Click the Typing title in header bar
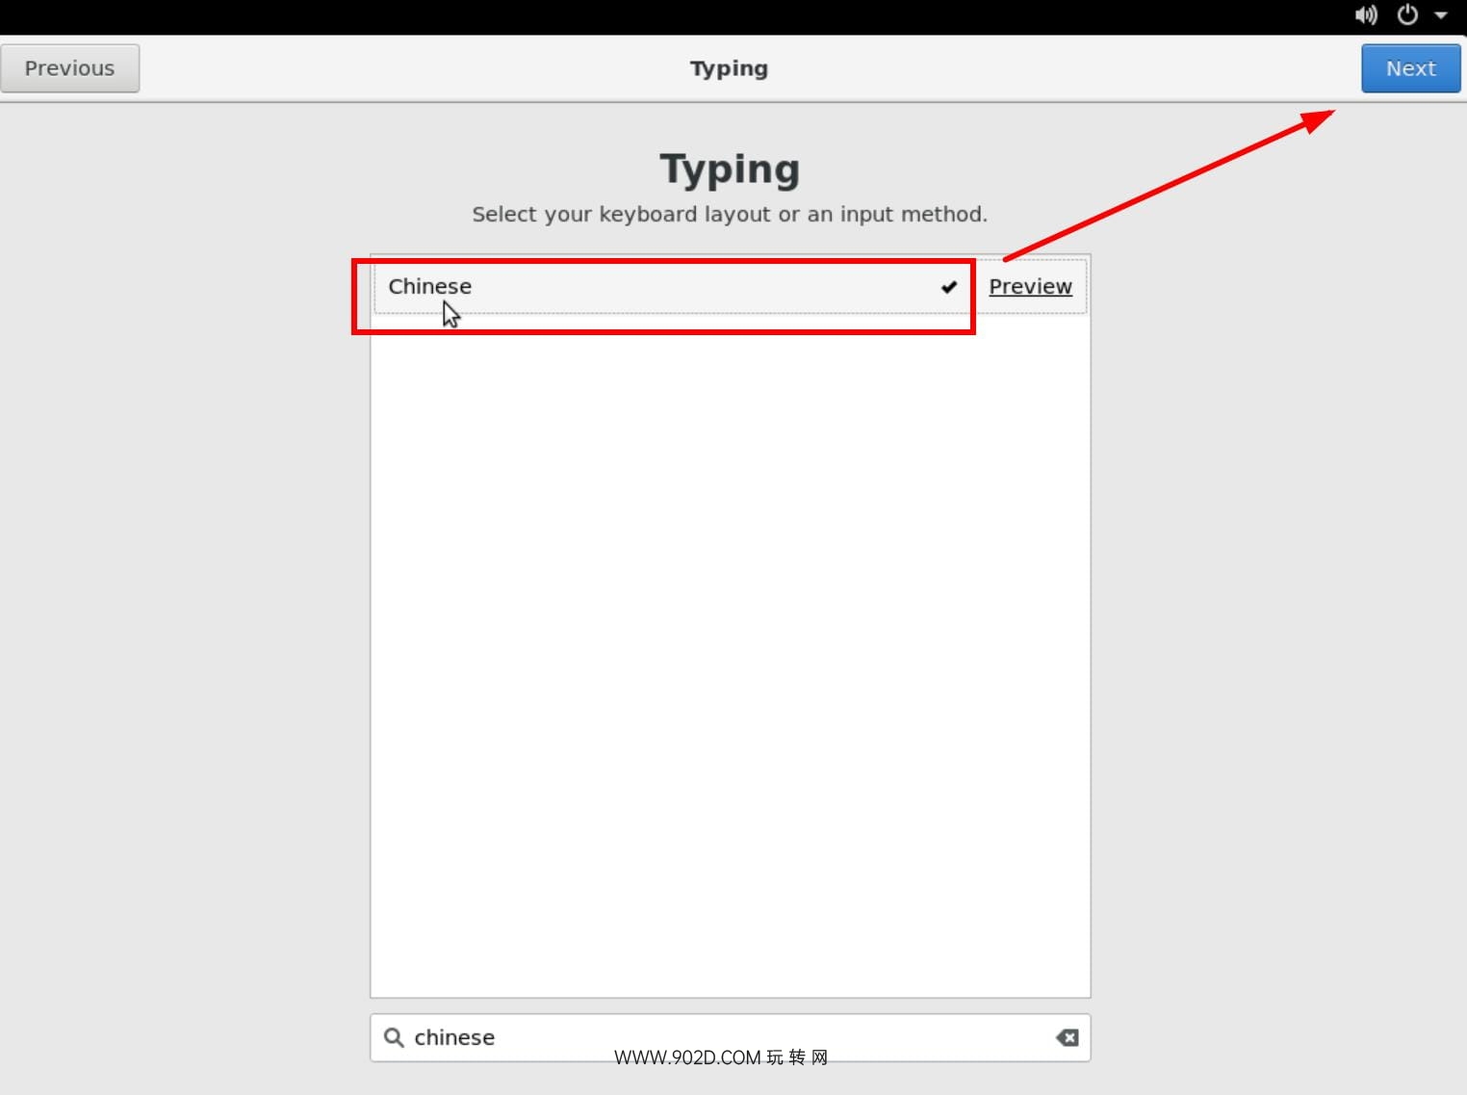The image size is (1467, 1095). tap(729, 68)
